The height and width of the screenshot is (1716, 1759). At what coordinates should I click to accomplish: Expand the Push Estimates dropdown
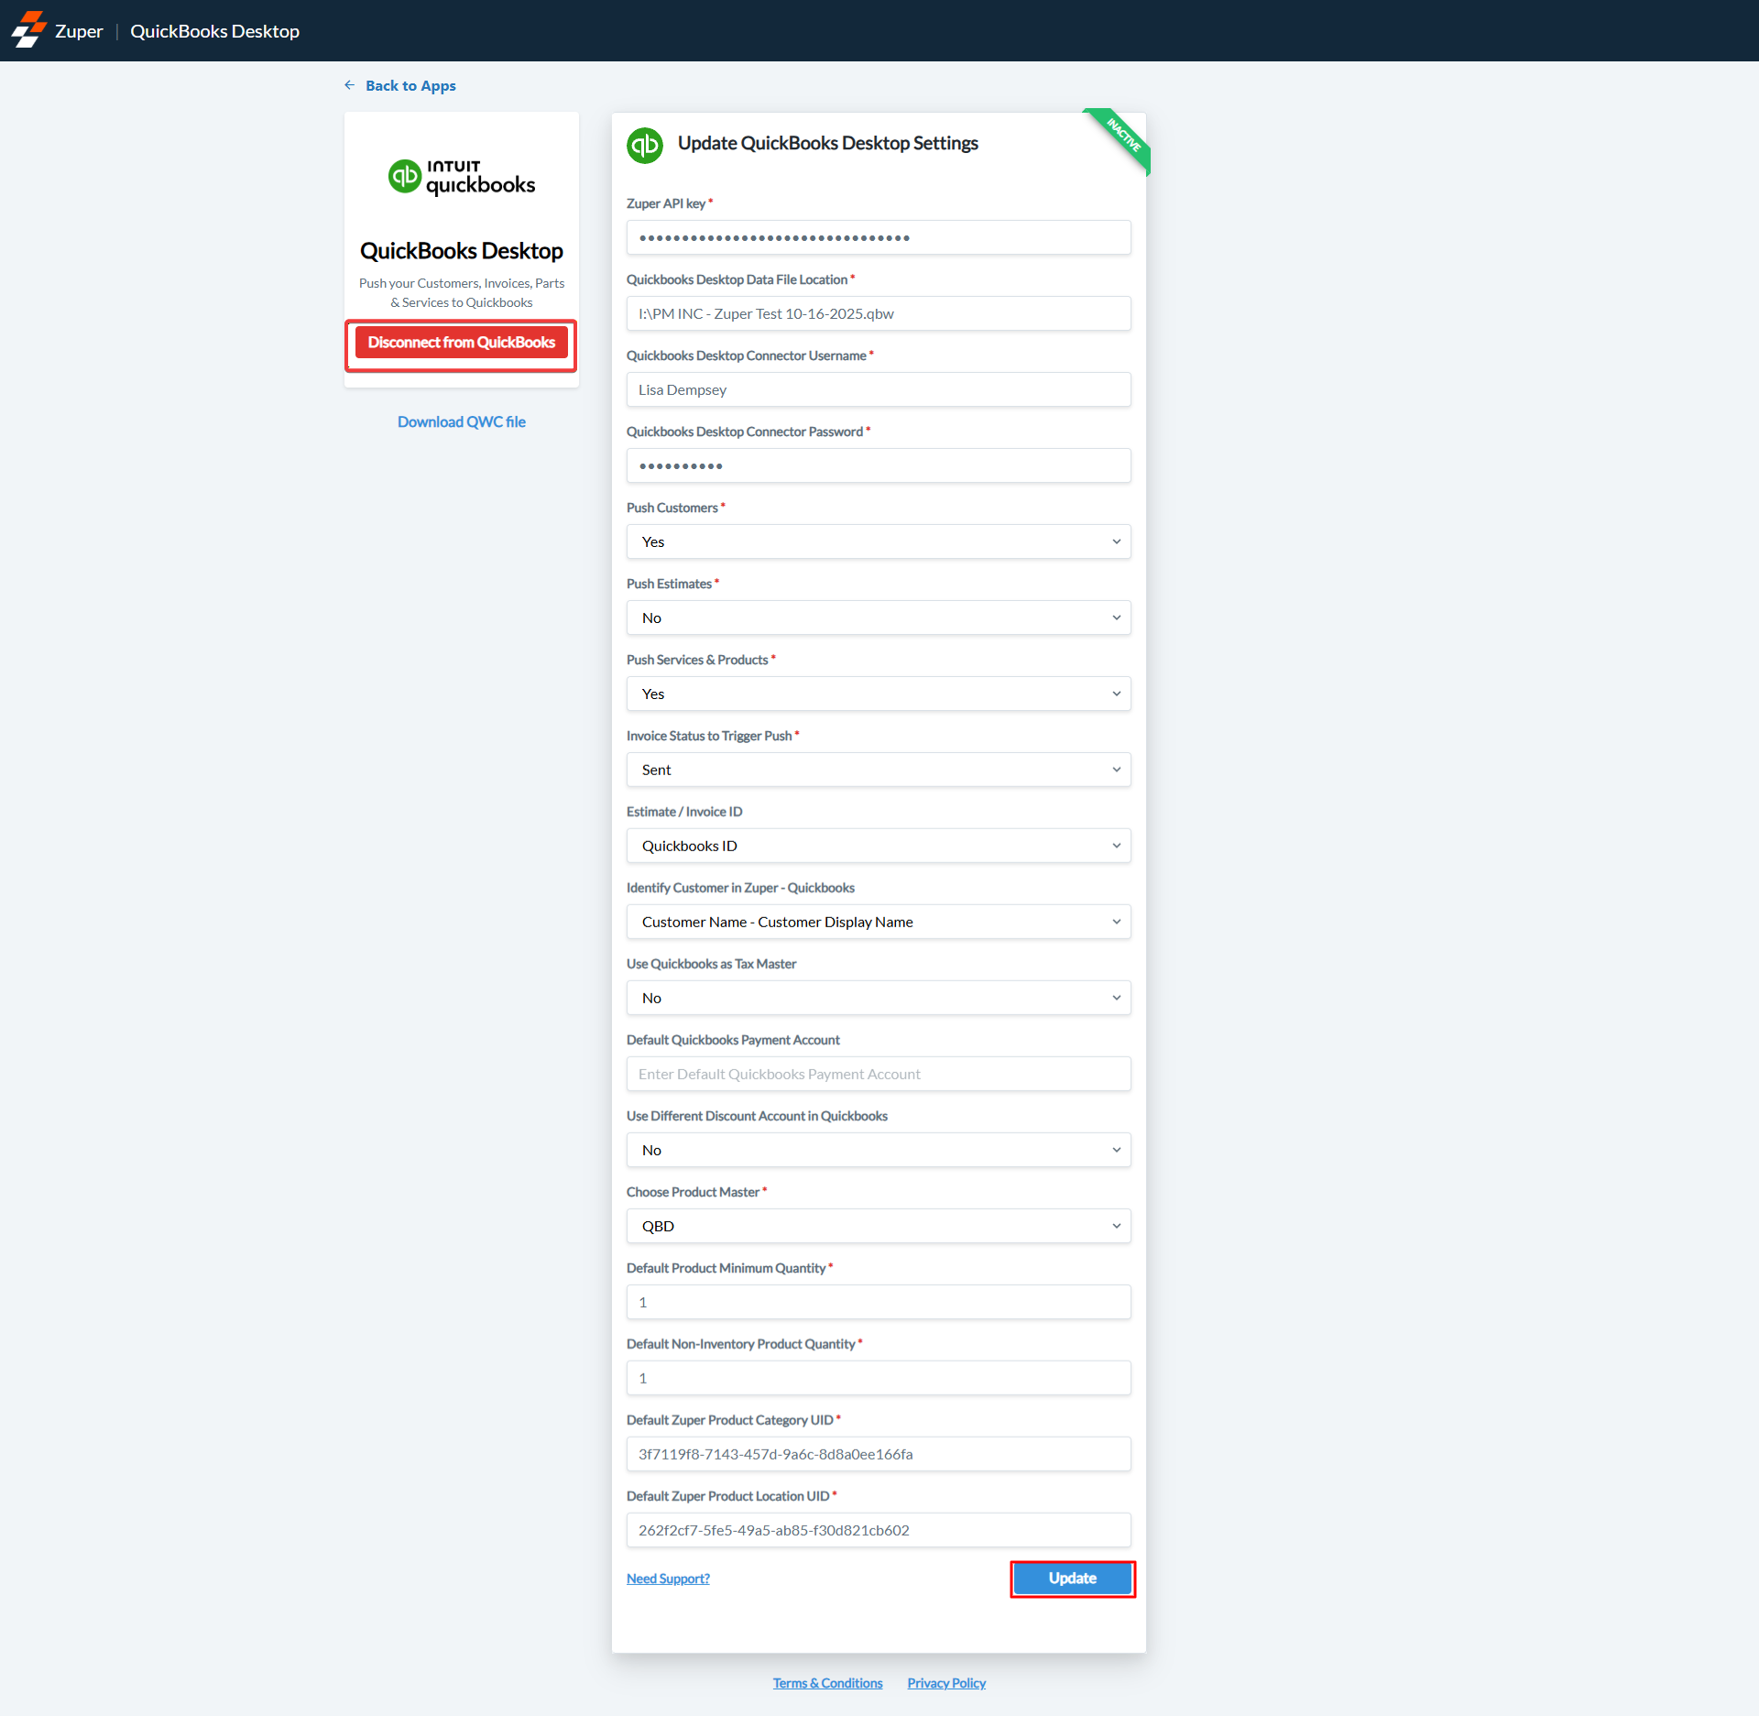point(878,618)
